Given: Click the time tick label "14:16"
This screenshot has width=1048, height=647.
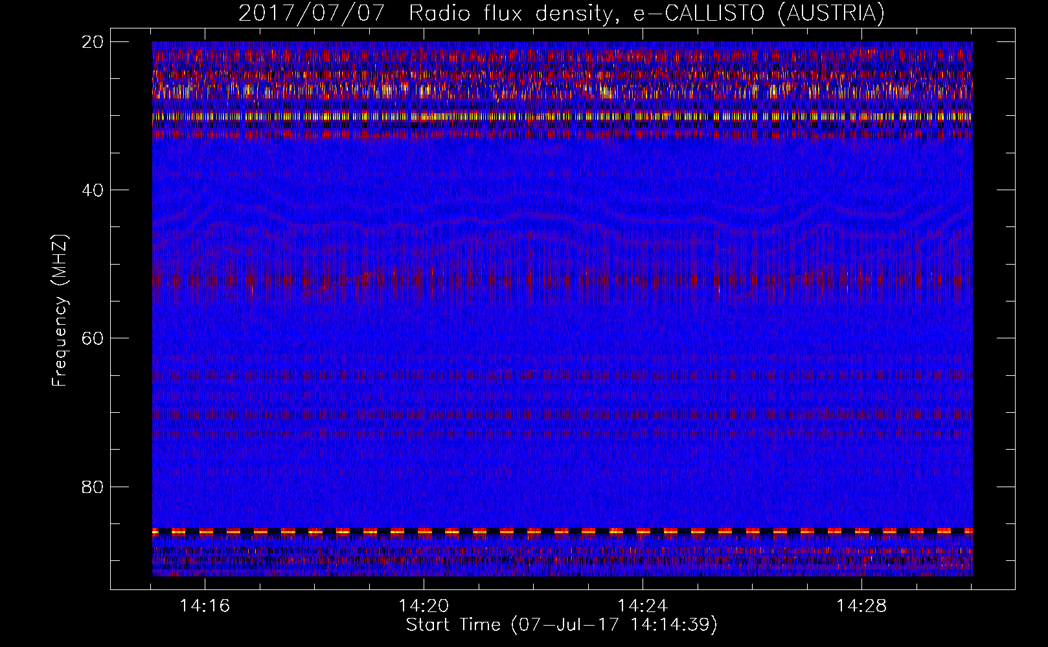Looking at the screenshot, I should pos(205,606).
